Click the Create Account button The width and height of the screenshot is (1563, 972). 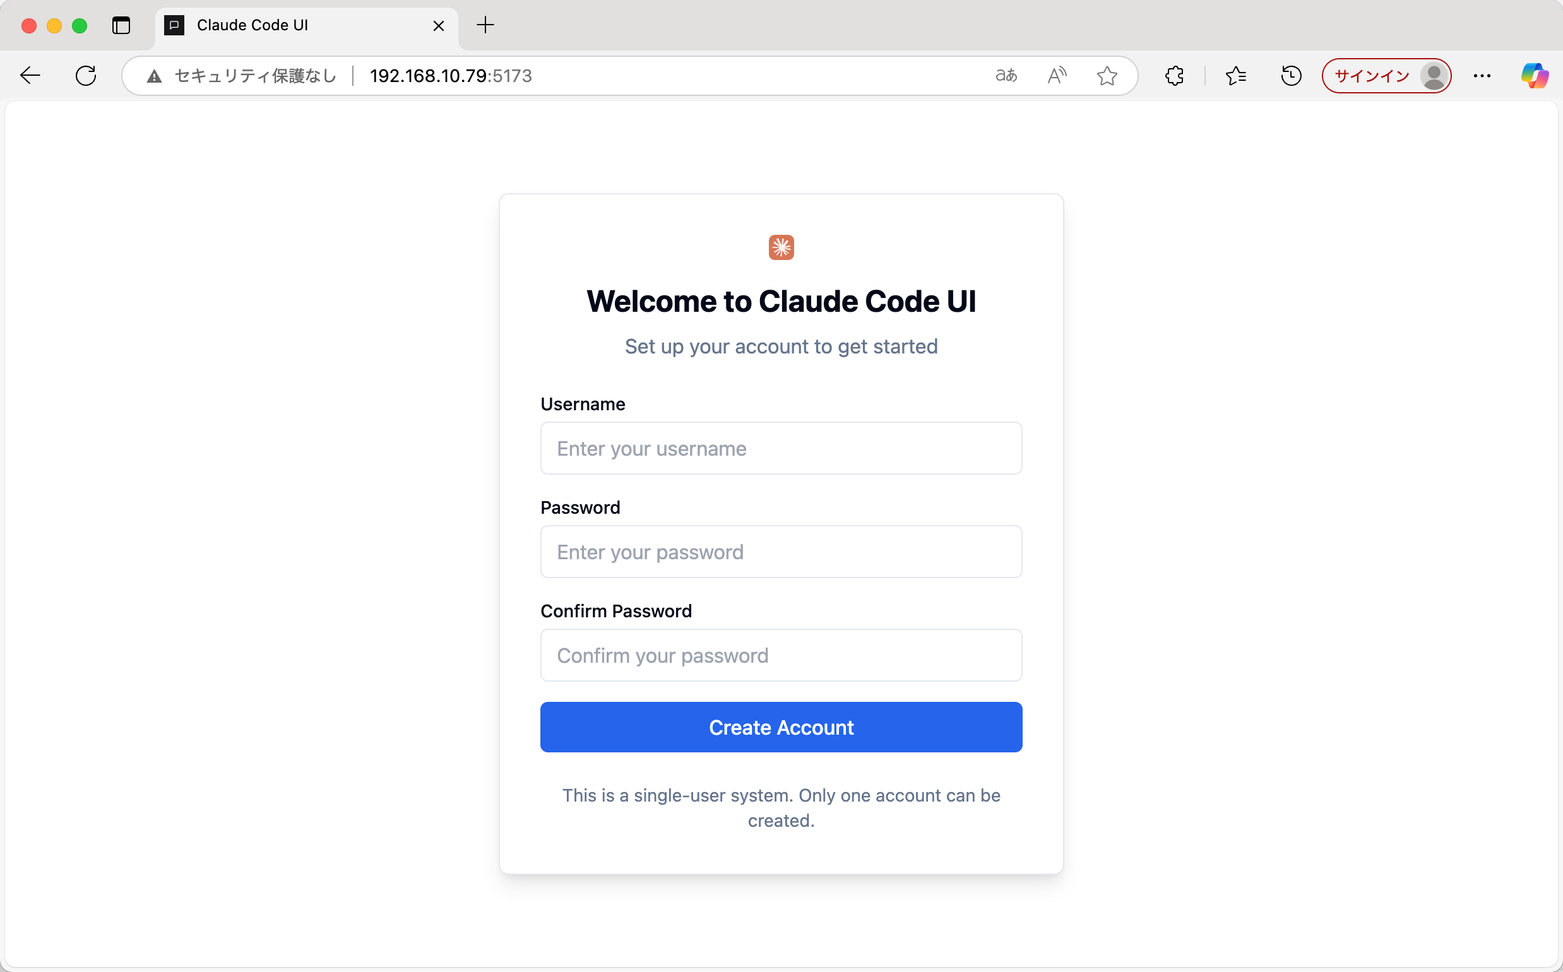[781, 727]
